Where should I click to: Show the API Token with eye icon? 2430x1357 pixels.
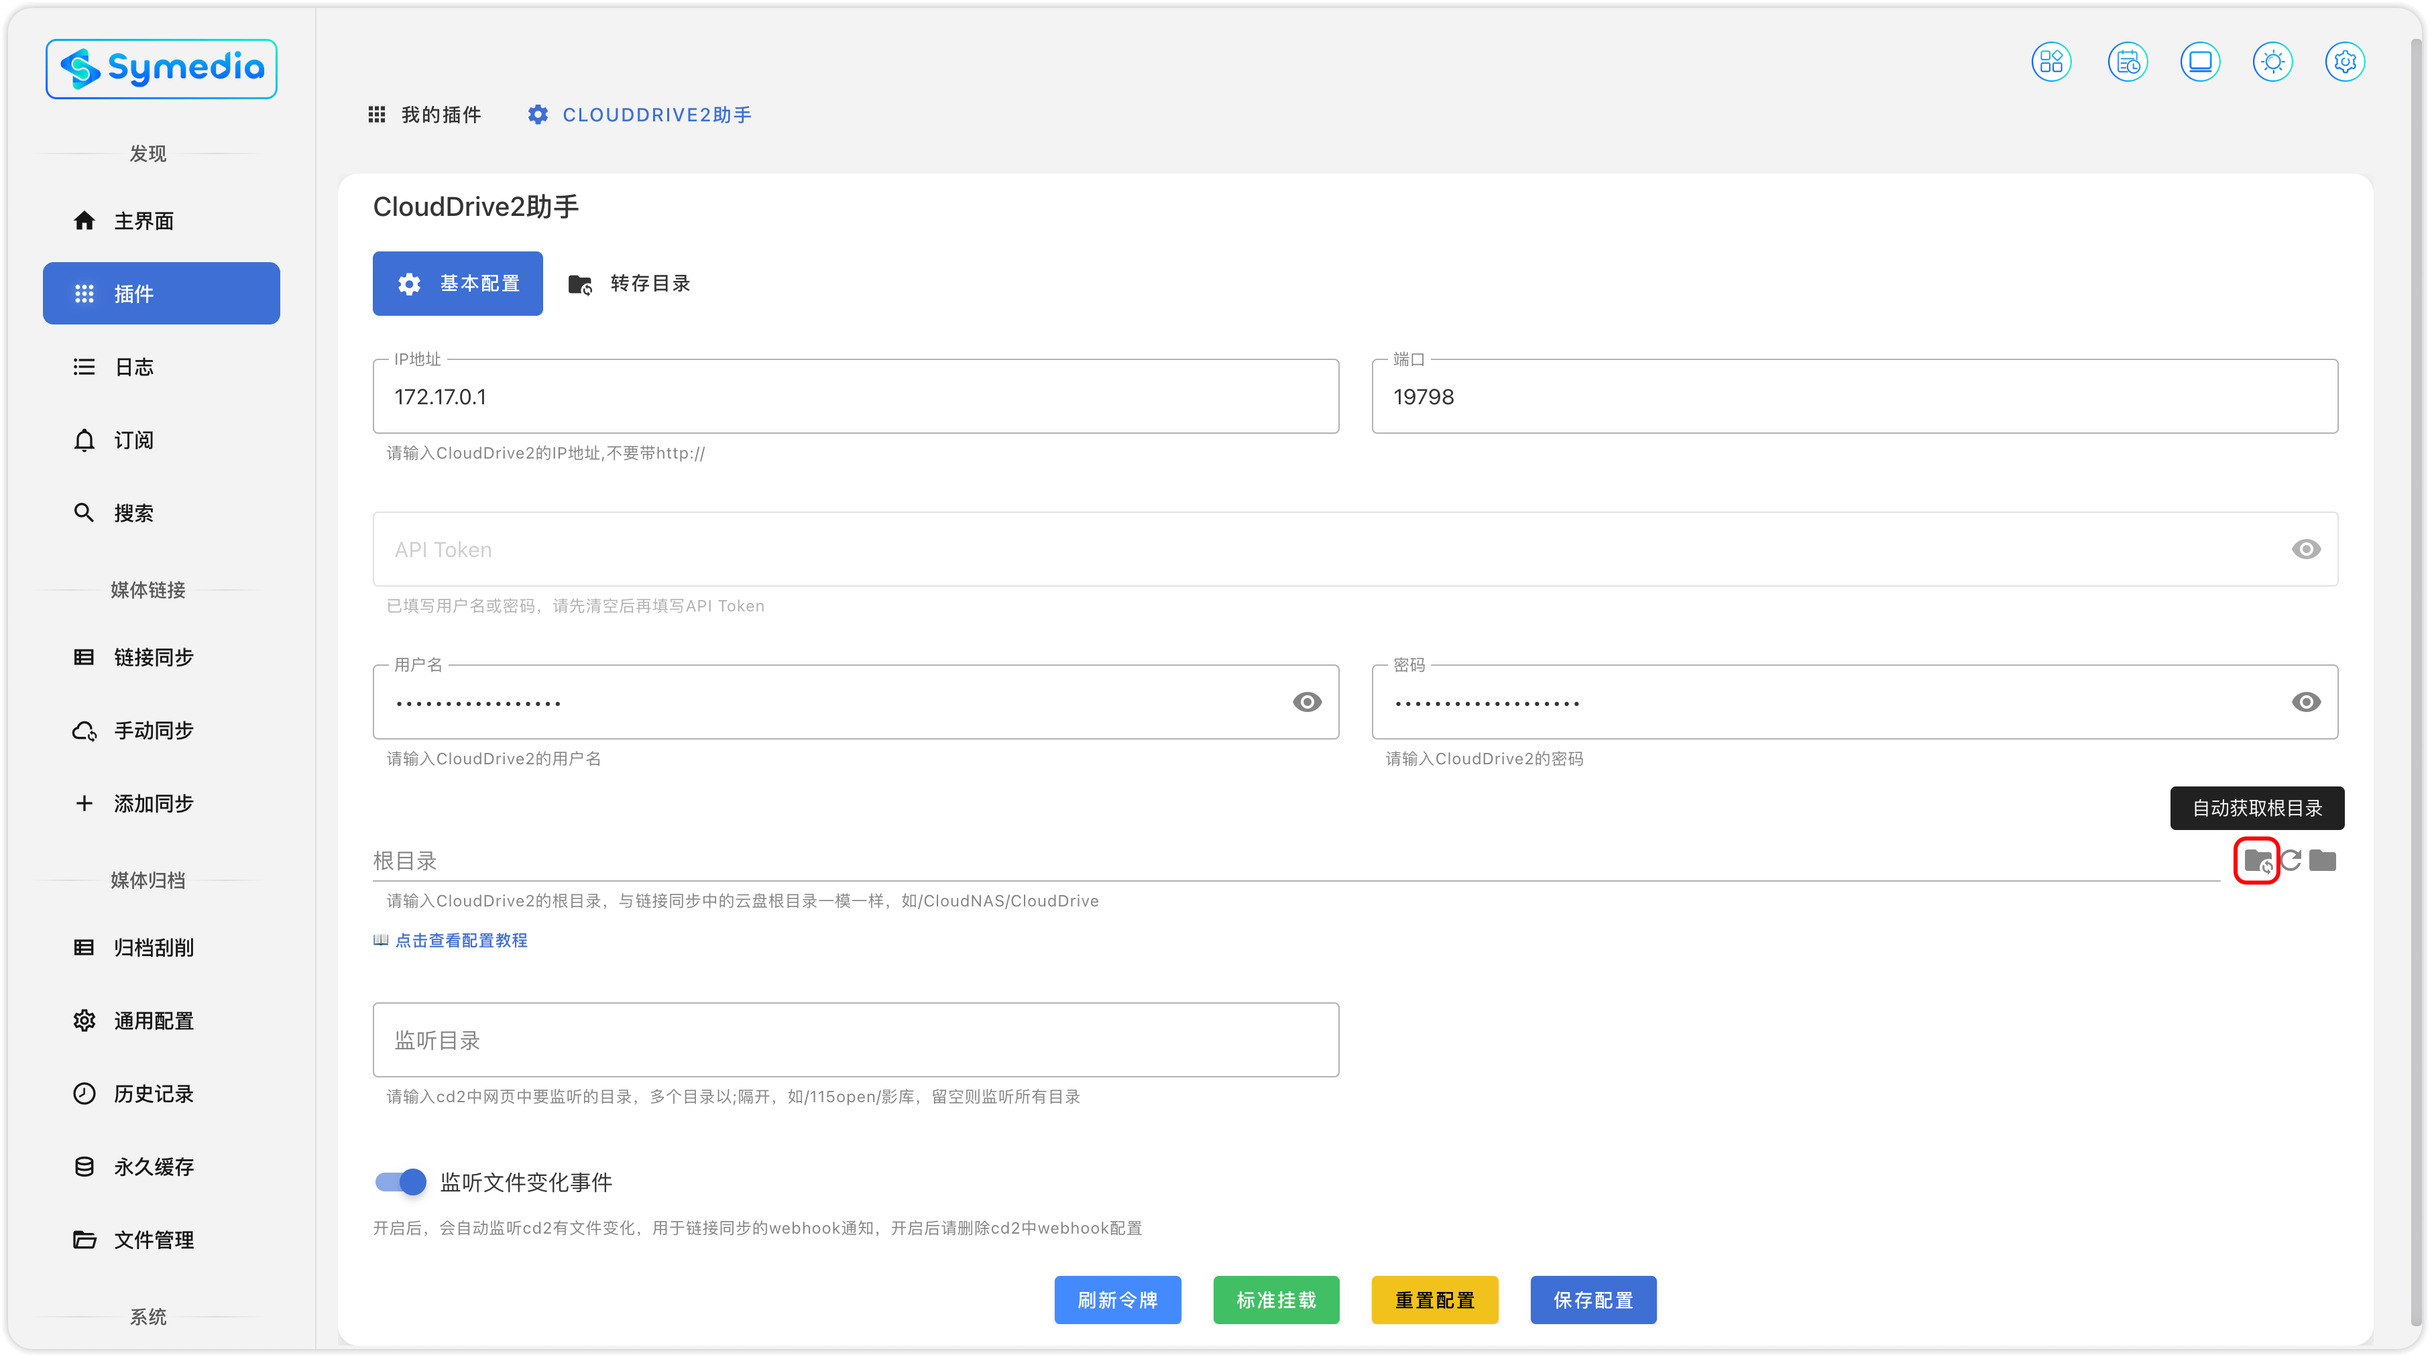click(2305, 549)
